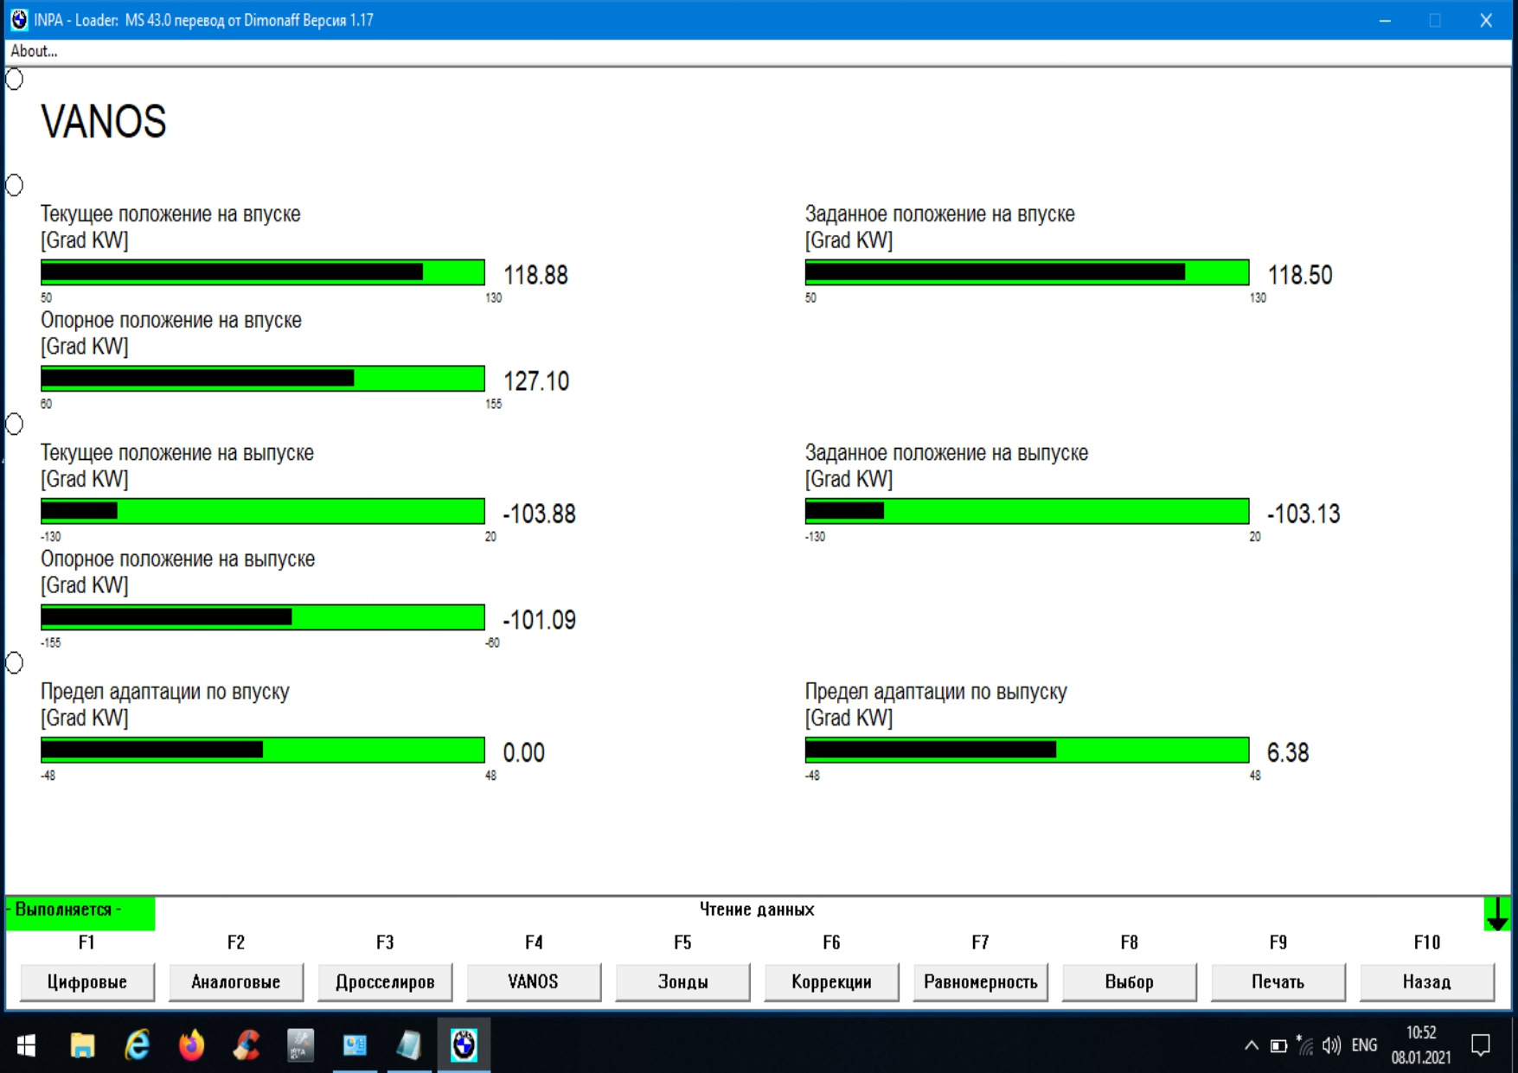
Task: Click the BMW INPA taskbar icon
Action: (x=464, y=1046)
